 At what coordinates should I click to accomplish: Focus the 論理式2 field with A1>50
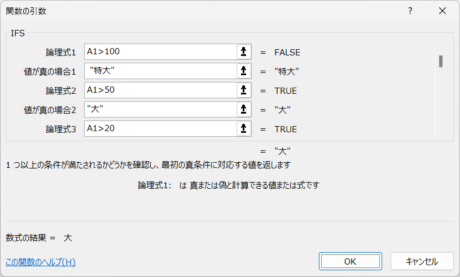coord(160,90)
